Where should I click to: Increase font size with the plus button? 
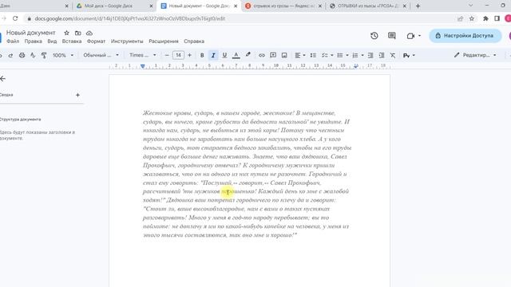click(x=189, y=55)
